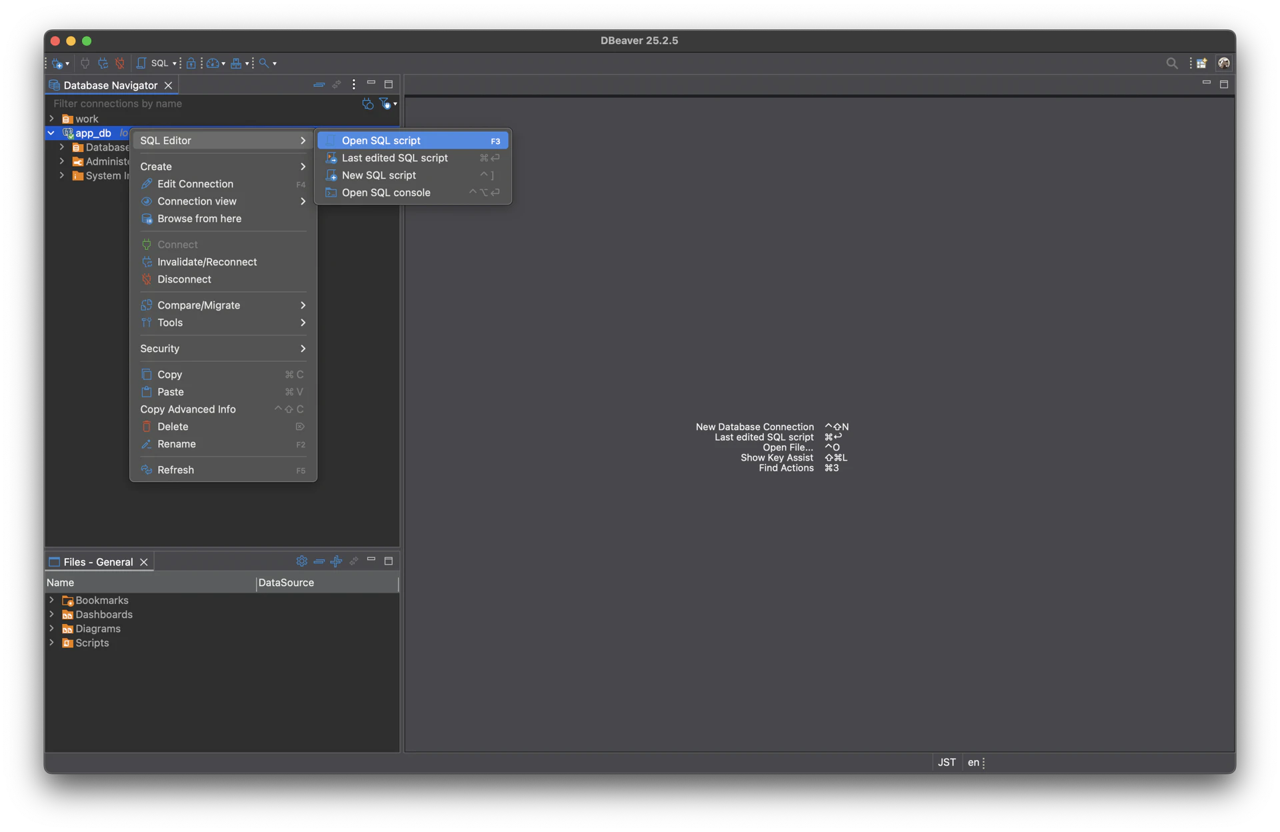Click the Invalidate/Reconnect toolbar icon

103,63
